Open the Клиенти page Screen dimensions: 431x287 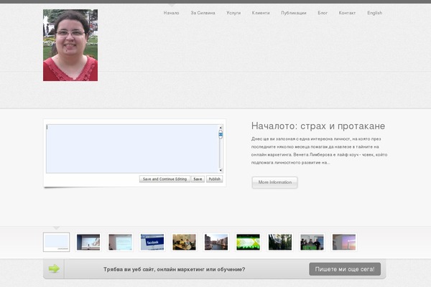click(x=261, y=13)
